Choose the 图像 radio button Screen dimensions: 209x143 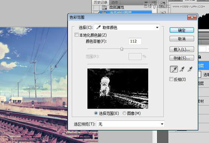pos(124,113)
